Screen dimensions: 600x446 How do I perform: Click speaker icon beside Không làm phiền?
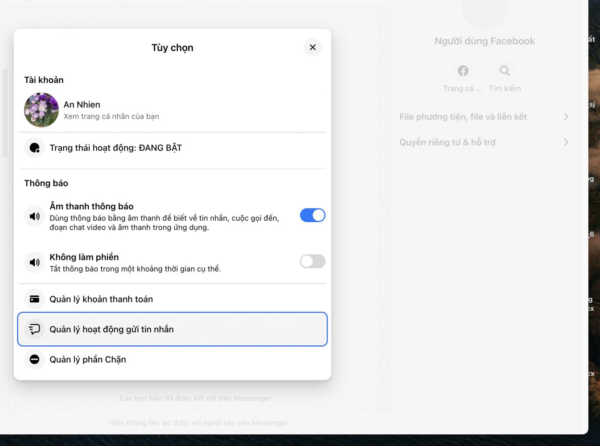coord(34,262)
